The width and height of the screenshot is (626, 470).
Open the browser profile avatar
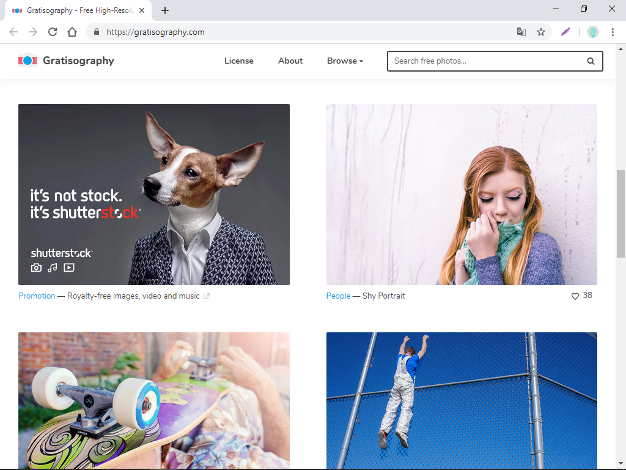[x=593, y=32]
